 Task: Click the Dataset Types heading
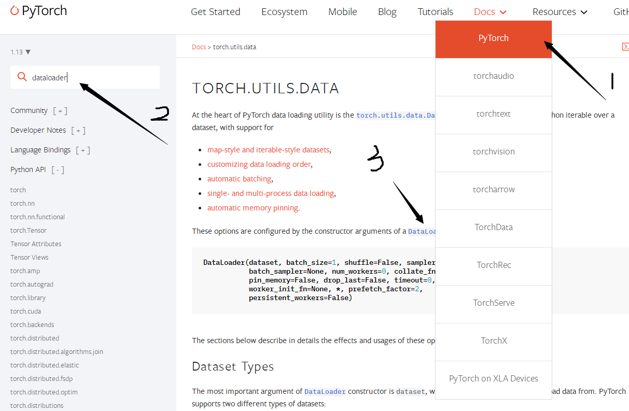[233, 366]
